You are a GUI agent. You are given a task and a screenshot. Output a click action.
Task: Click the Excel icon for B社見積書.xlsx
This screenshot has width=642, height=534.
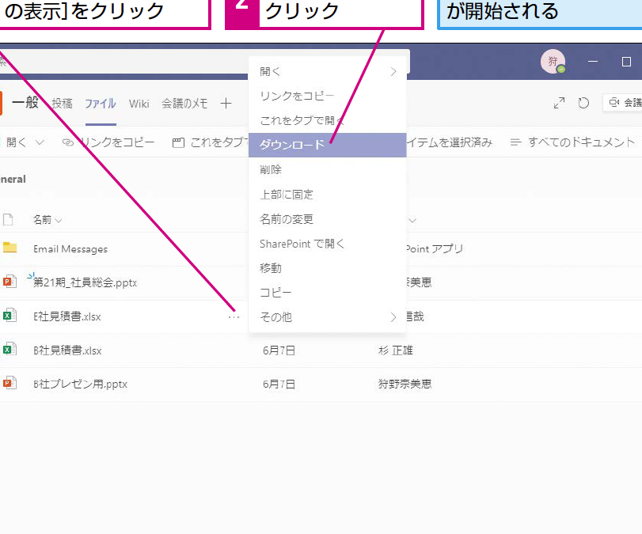tap(9, 350)
